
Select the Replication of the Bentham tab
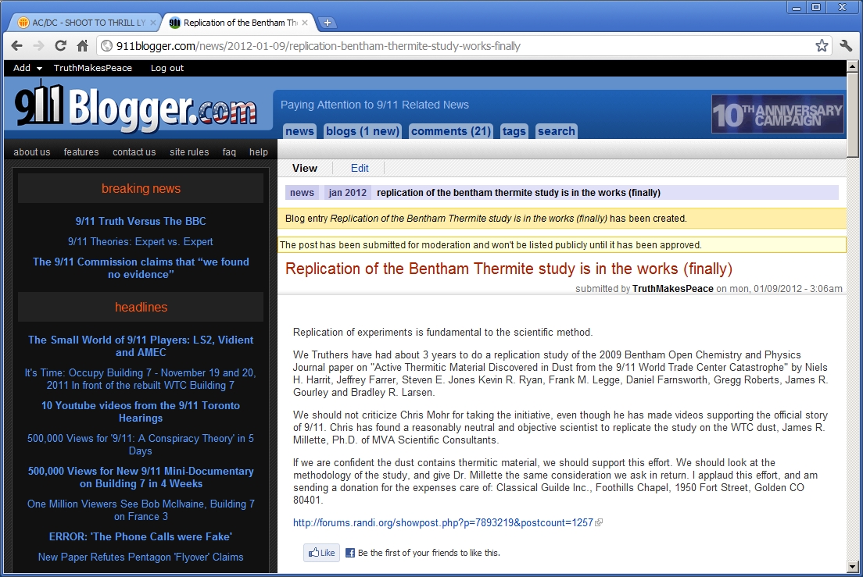(x=239, y=23)
